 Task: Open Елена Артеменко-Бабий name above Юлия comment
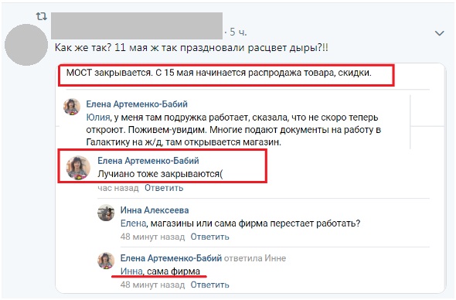pos(137,104)
